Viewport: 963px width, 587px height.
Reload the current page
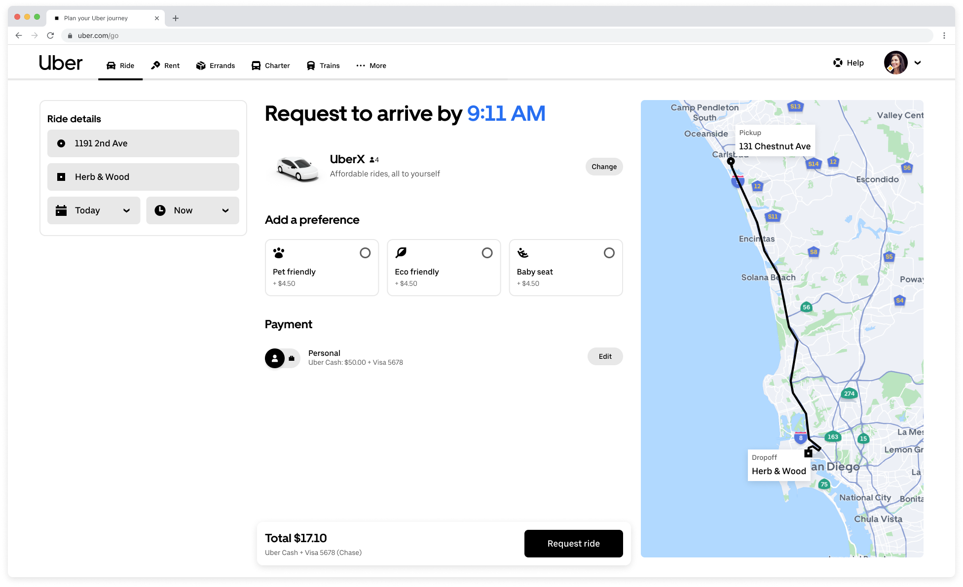tap(50, 35)
